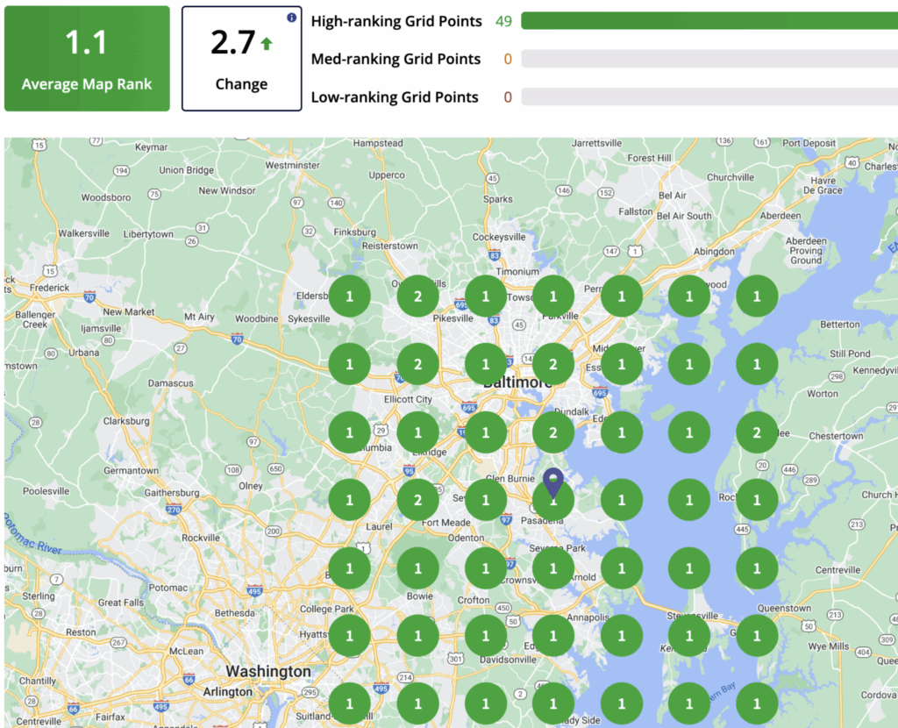The image size is (898, 728).
Task: Click the I-83 shield near Cockeysville
Action: tap(495, 256)
